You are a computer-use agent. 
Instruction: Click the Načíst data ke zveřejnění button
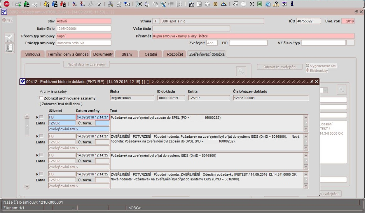click(87, 64)
